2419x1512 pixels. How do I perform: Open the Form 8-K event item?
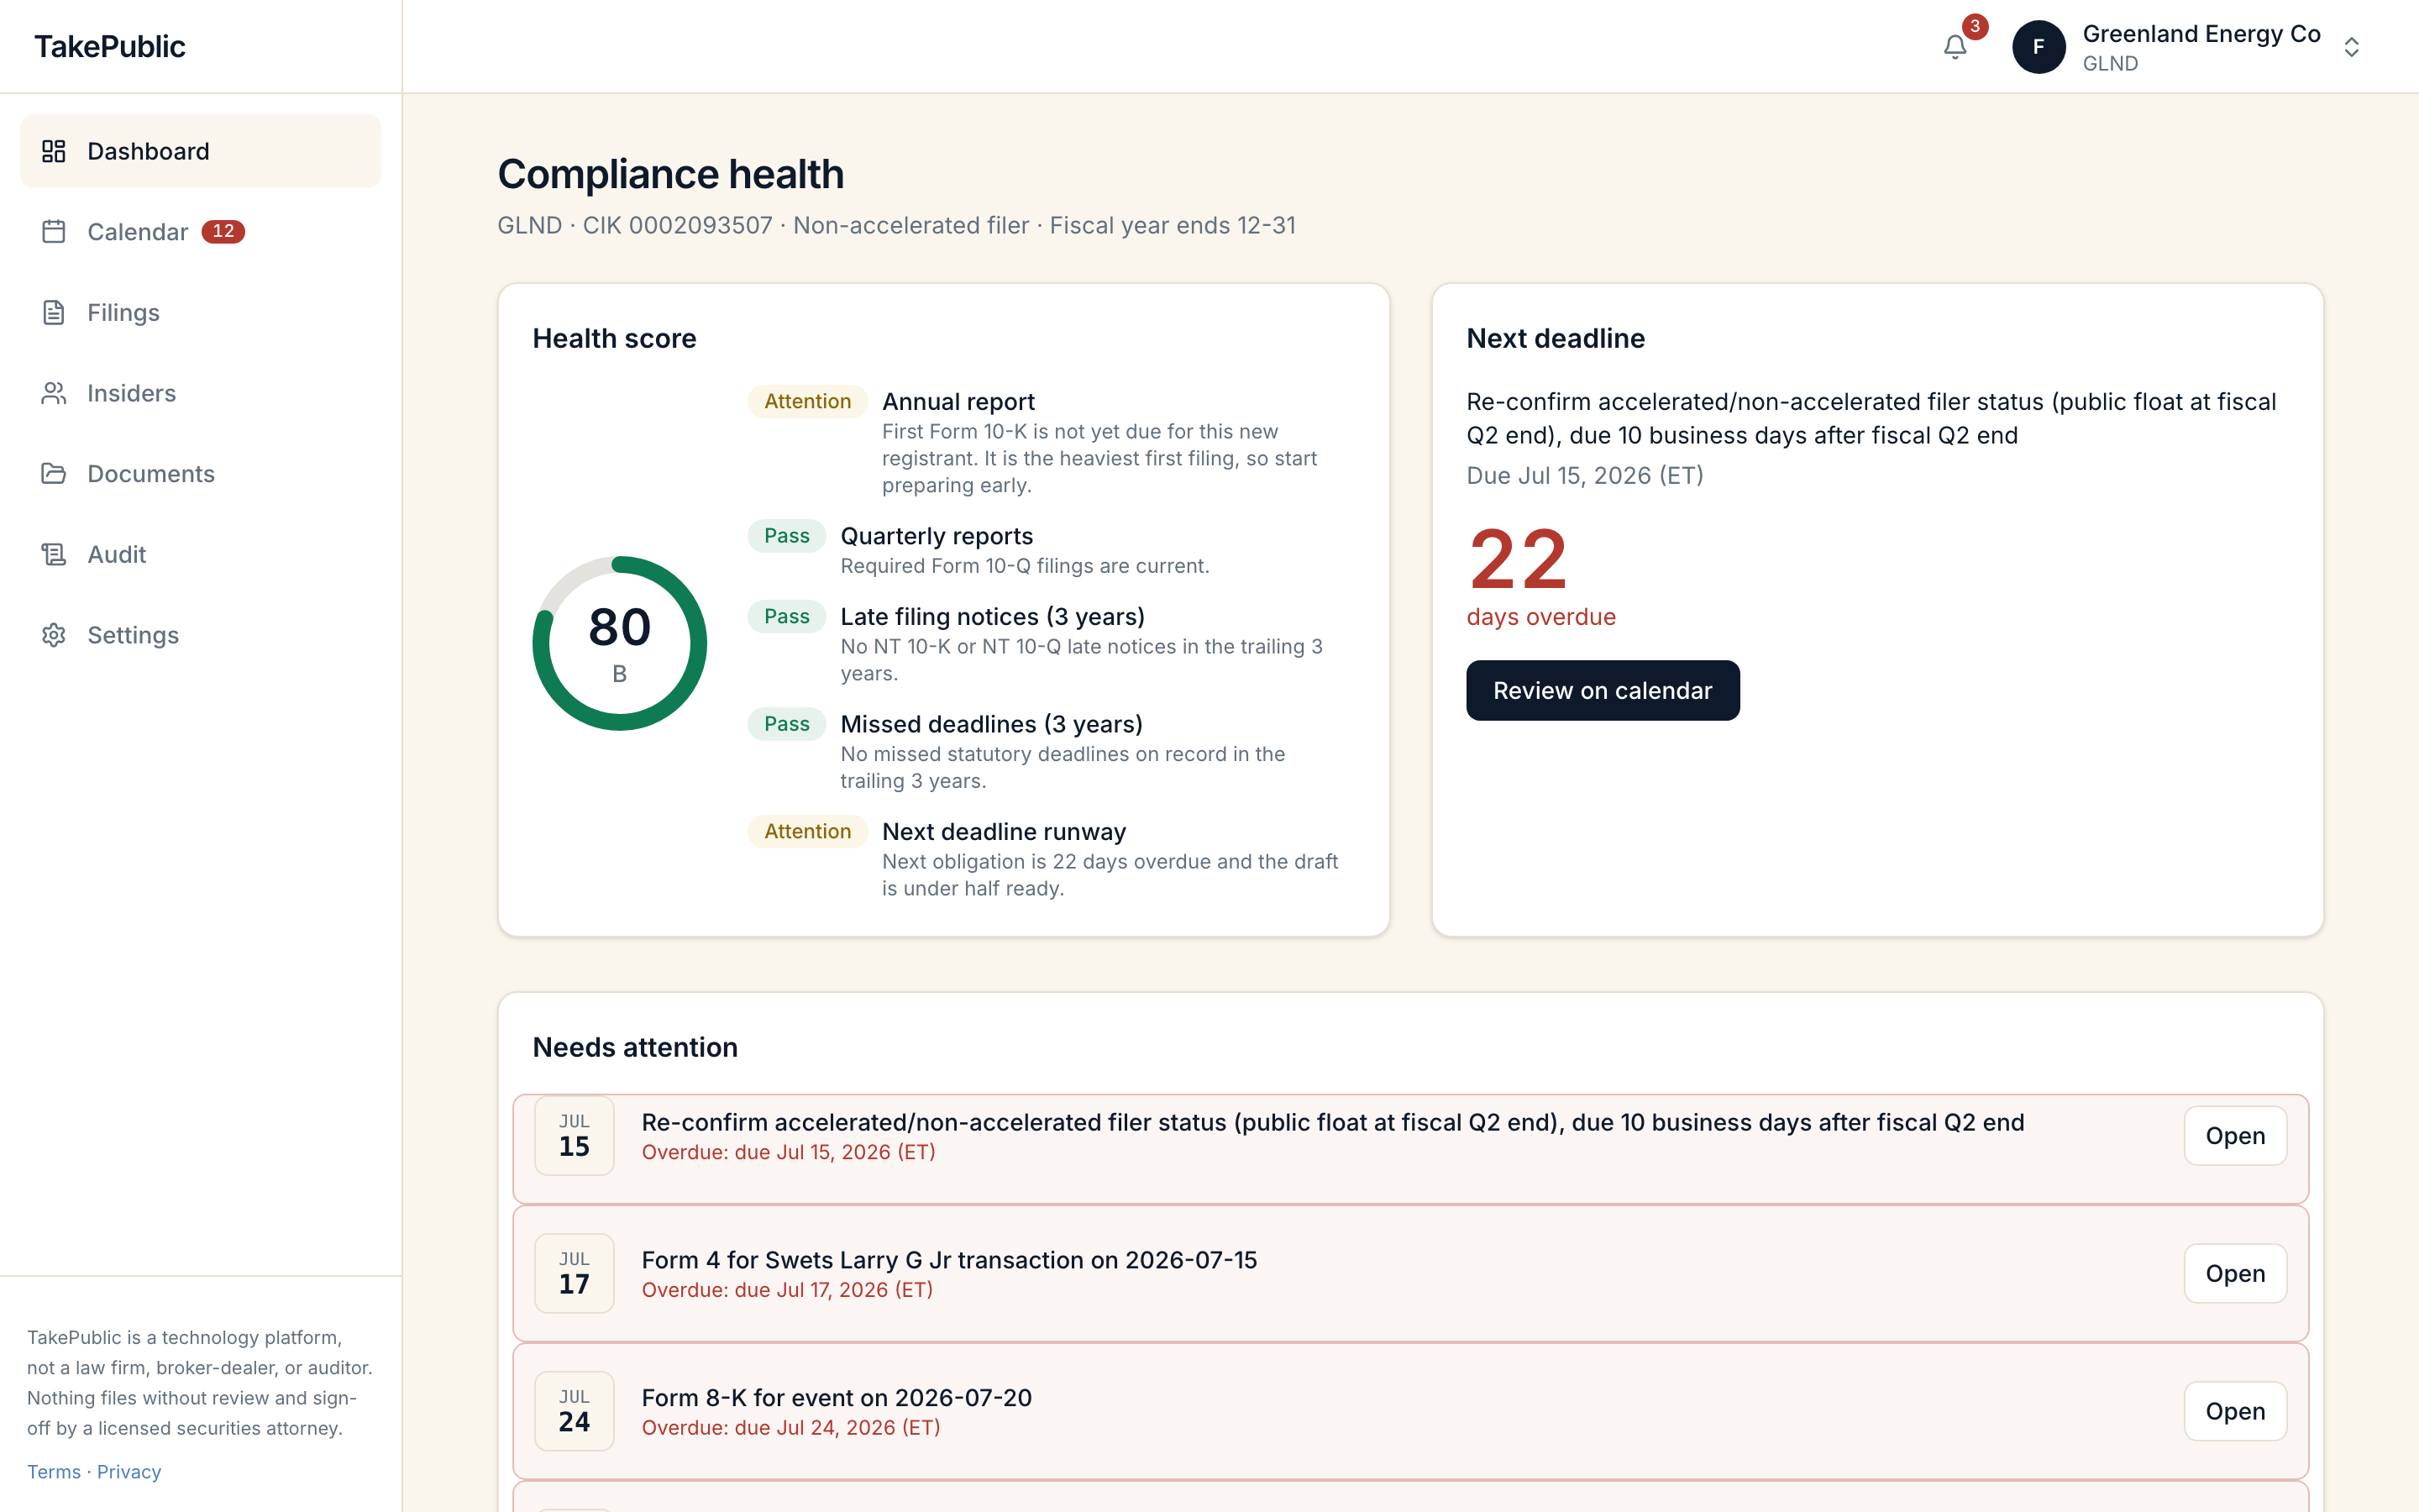(x=2235, y=1411)
